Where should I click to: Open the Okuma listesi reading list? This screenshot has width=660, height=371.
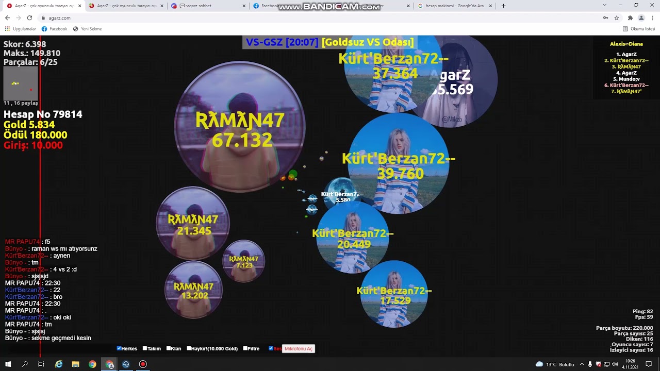pos(639,29)
